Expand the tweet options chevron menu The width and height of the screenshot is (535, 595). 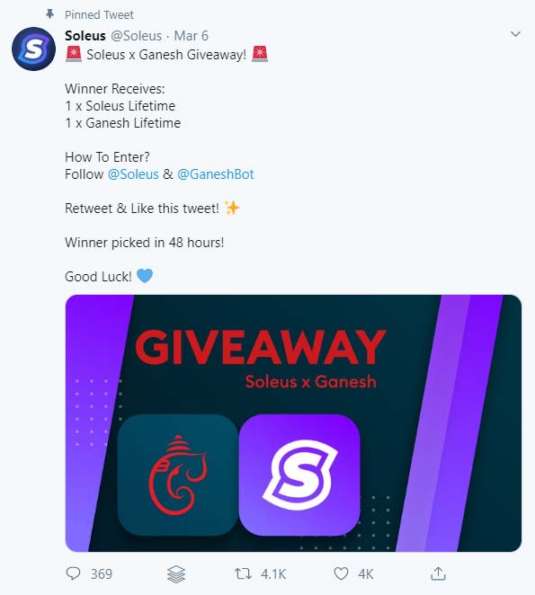pyautogui.click(x=515, y=34)
